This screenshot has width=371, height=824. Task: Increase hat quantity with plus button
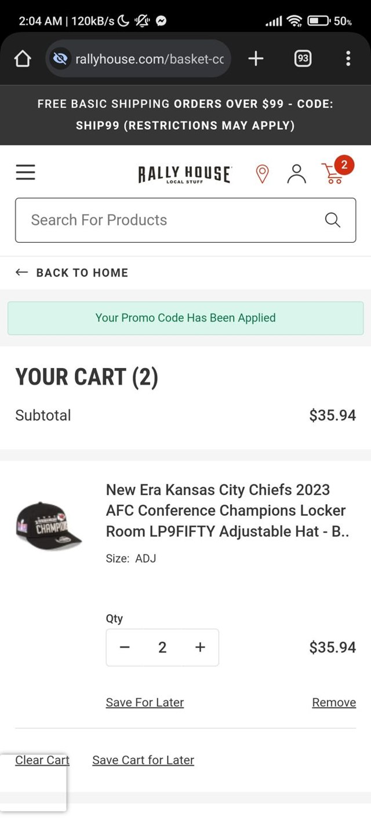[x=200, y=647]
